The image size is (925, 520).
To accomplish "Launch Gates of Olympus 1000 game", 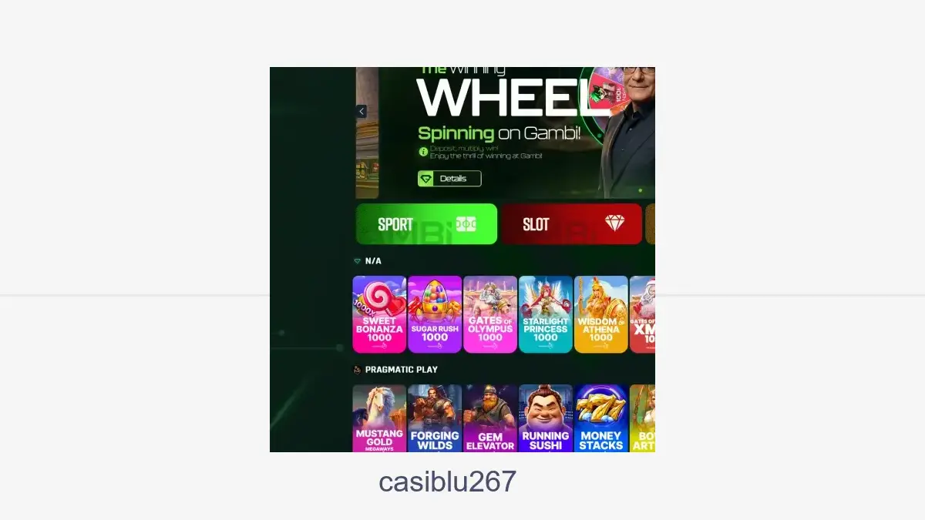I will (x=490, y=314).
